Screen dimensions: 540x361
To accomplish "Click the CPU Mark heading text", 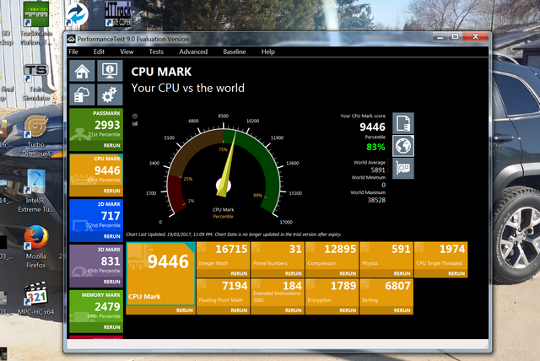I will pos(161,72).
